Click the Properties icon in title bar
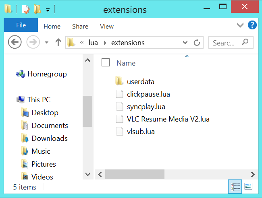This screenshot has width=262, height=198. tap(25, 9)
